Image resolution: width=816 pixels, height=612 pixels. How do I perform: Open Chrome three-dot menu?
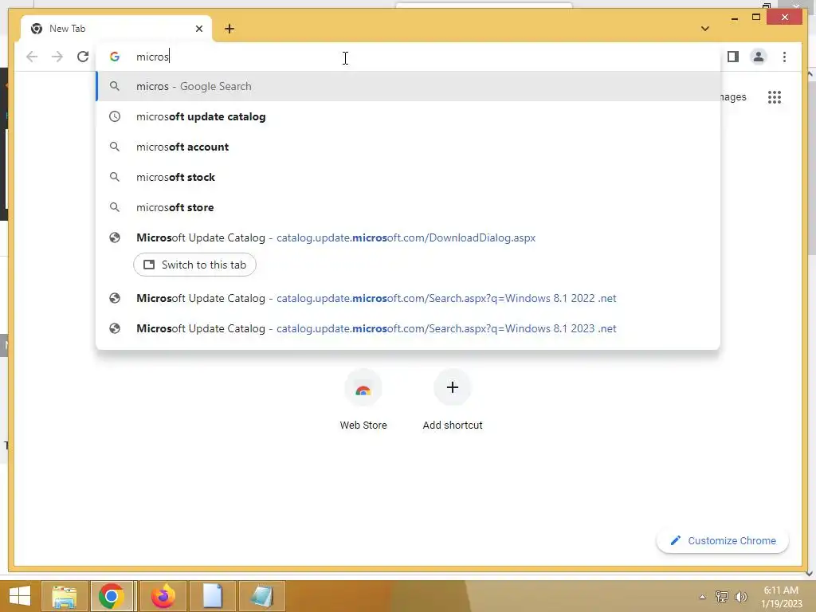(784, 57)
